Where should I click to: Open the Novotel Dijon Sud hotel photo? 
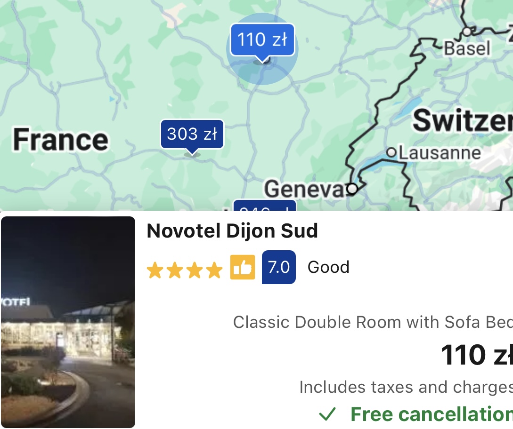68,322
